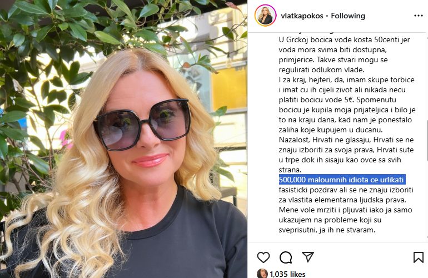Image resolution: width=428 pixels, height=278 pixels.
Task: Like the post with the heart icon
Action: point(263,257)
